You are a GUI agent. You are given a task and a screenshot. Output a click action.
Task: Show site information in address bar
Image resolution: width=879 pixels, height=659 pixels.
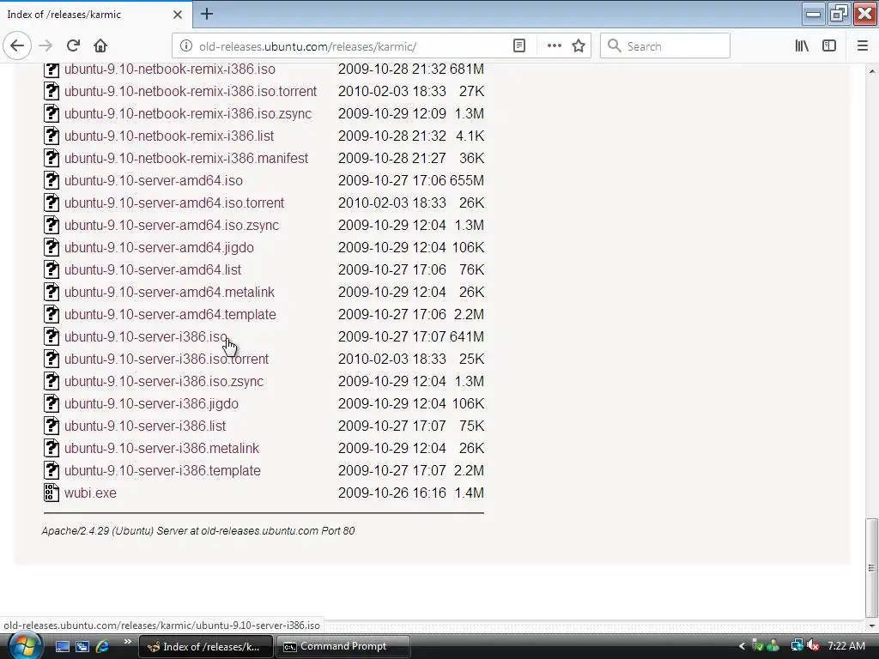pyautogui.click(x=185, y=46)
